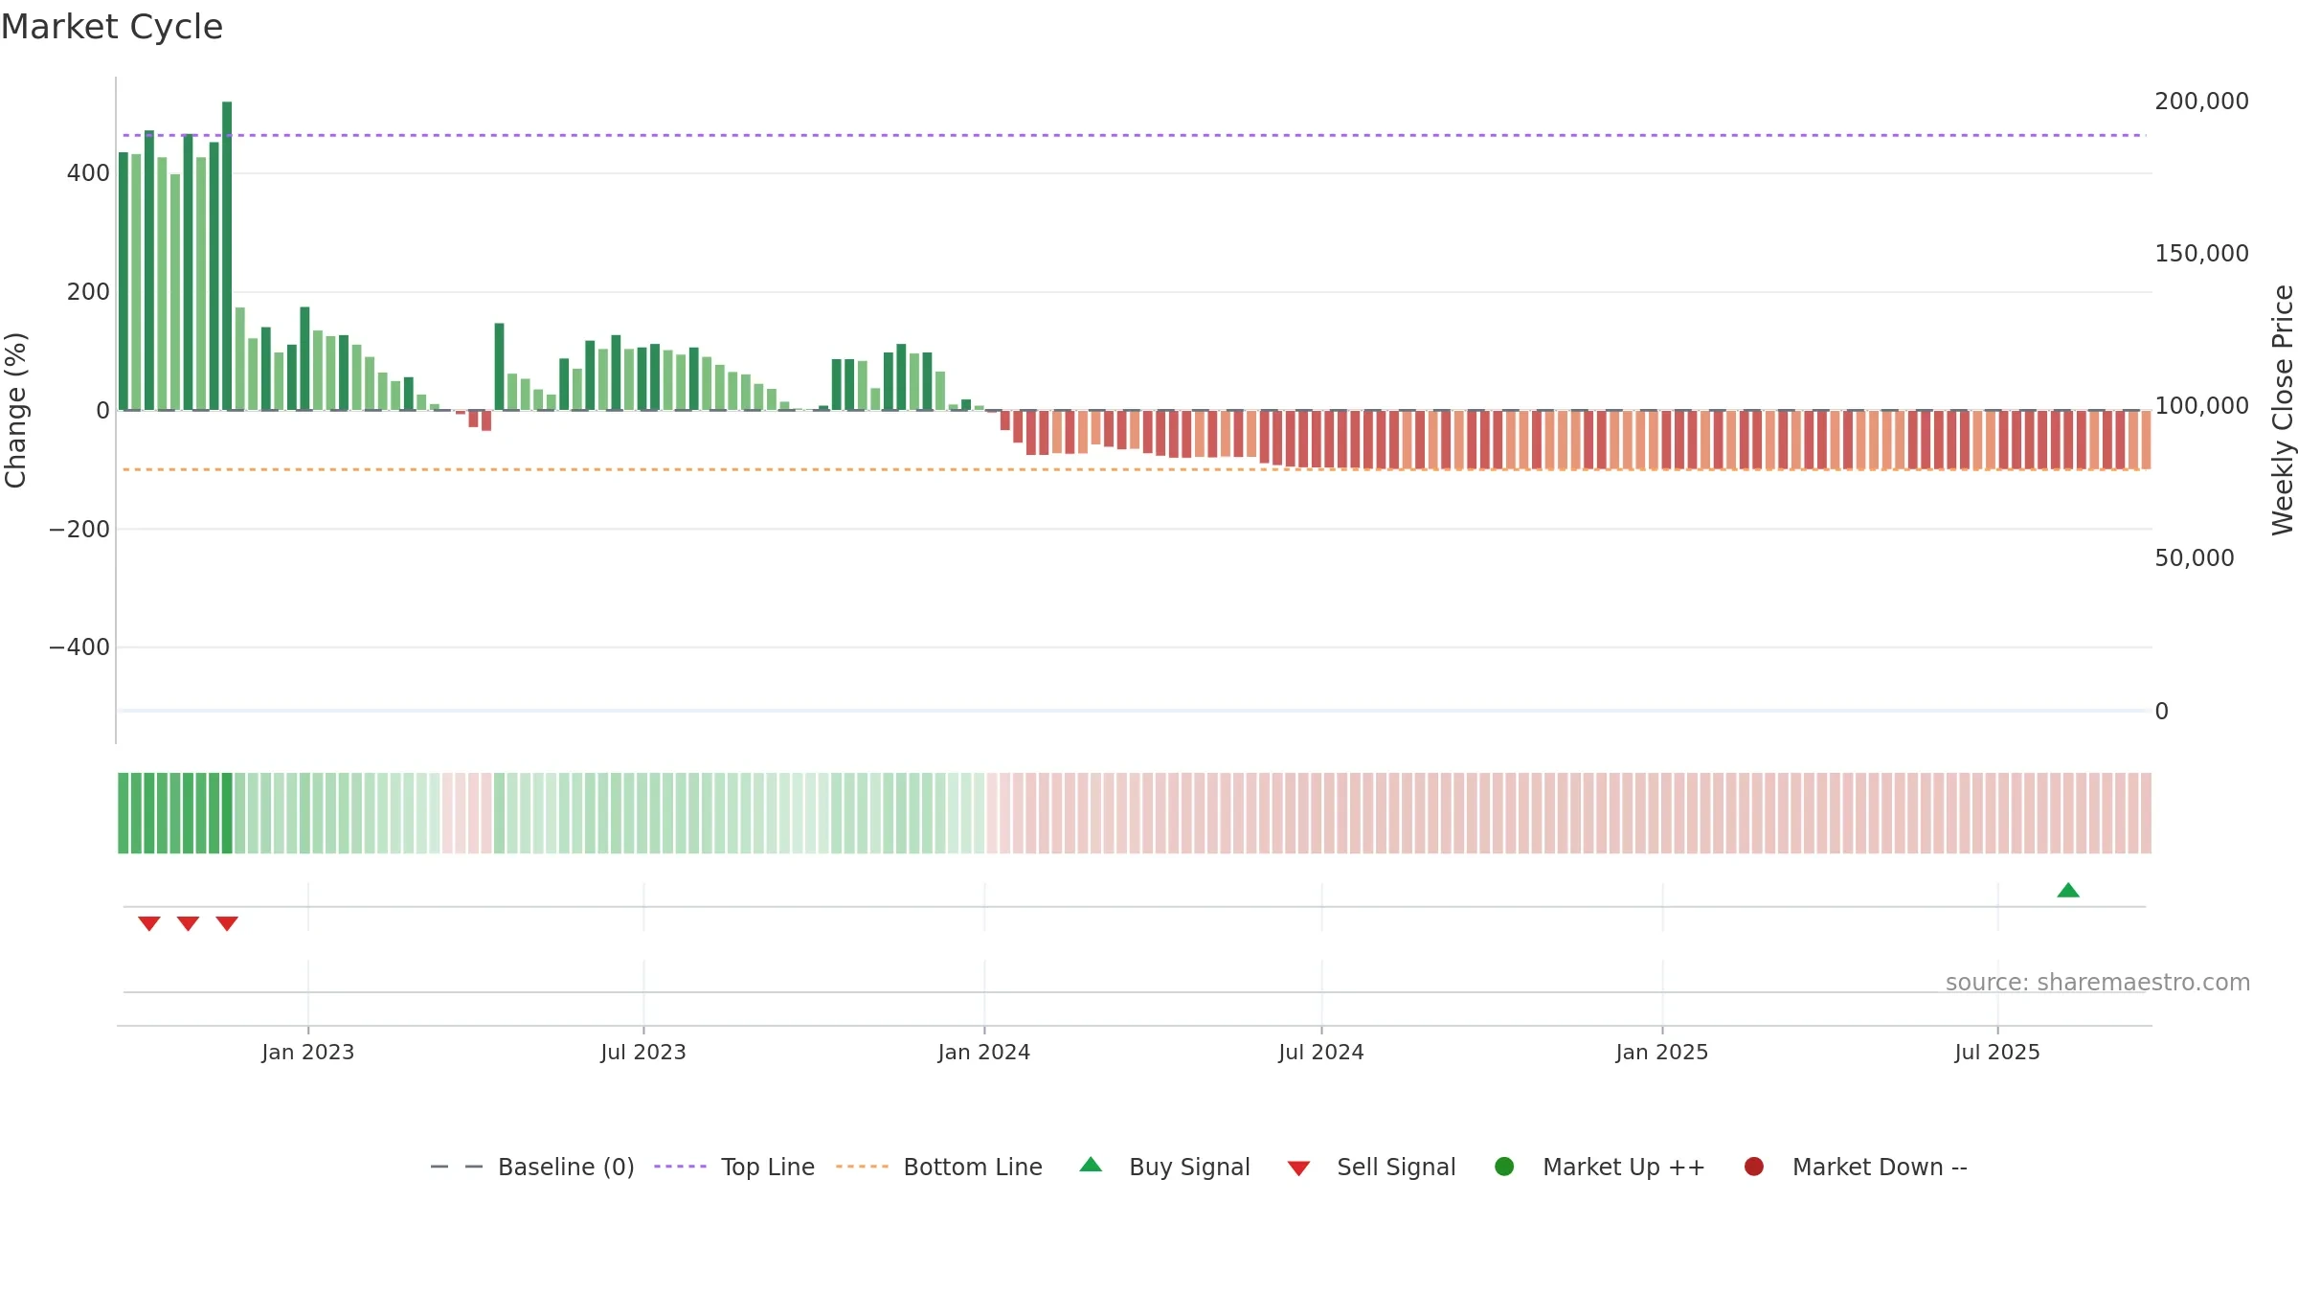Click the 50,000 right axis value
Image resolution: width=2298 pixels, height=1293 pixels.
[x=2194, y=557]
